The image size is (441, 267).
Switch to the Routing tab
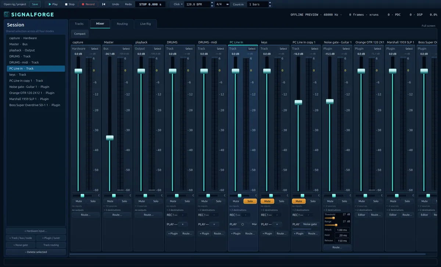122,24
